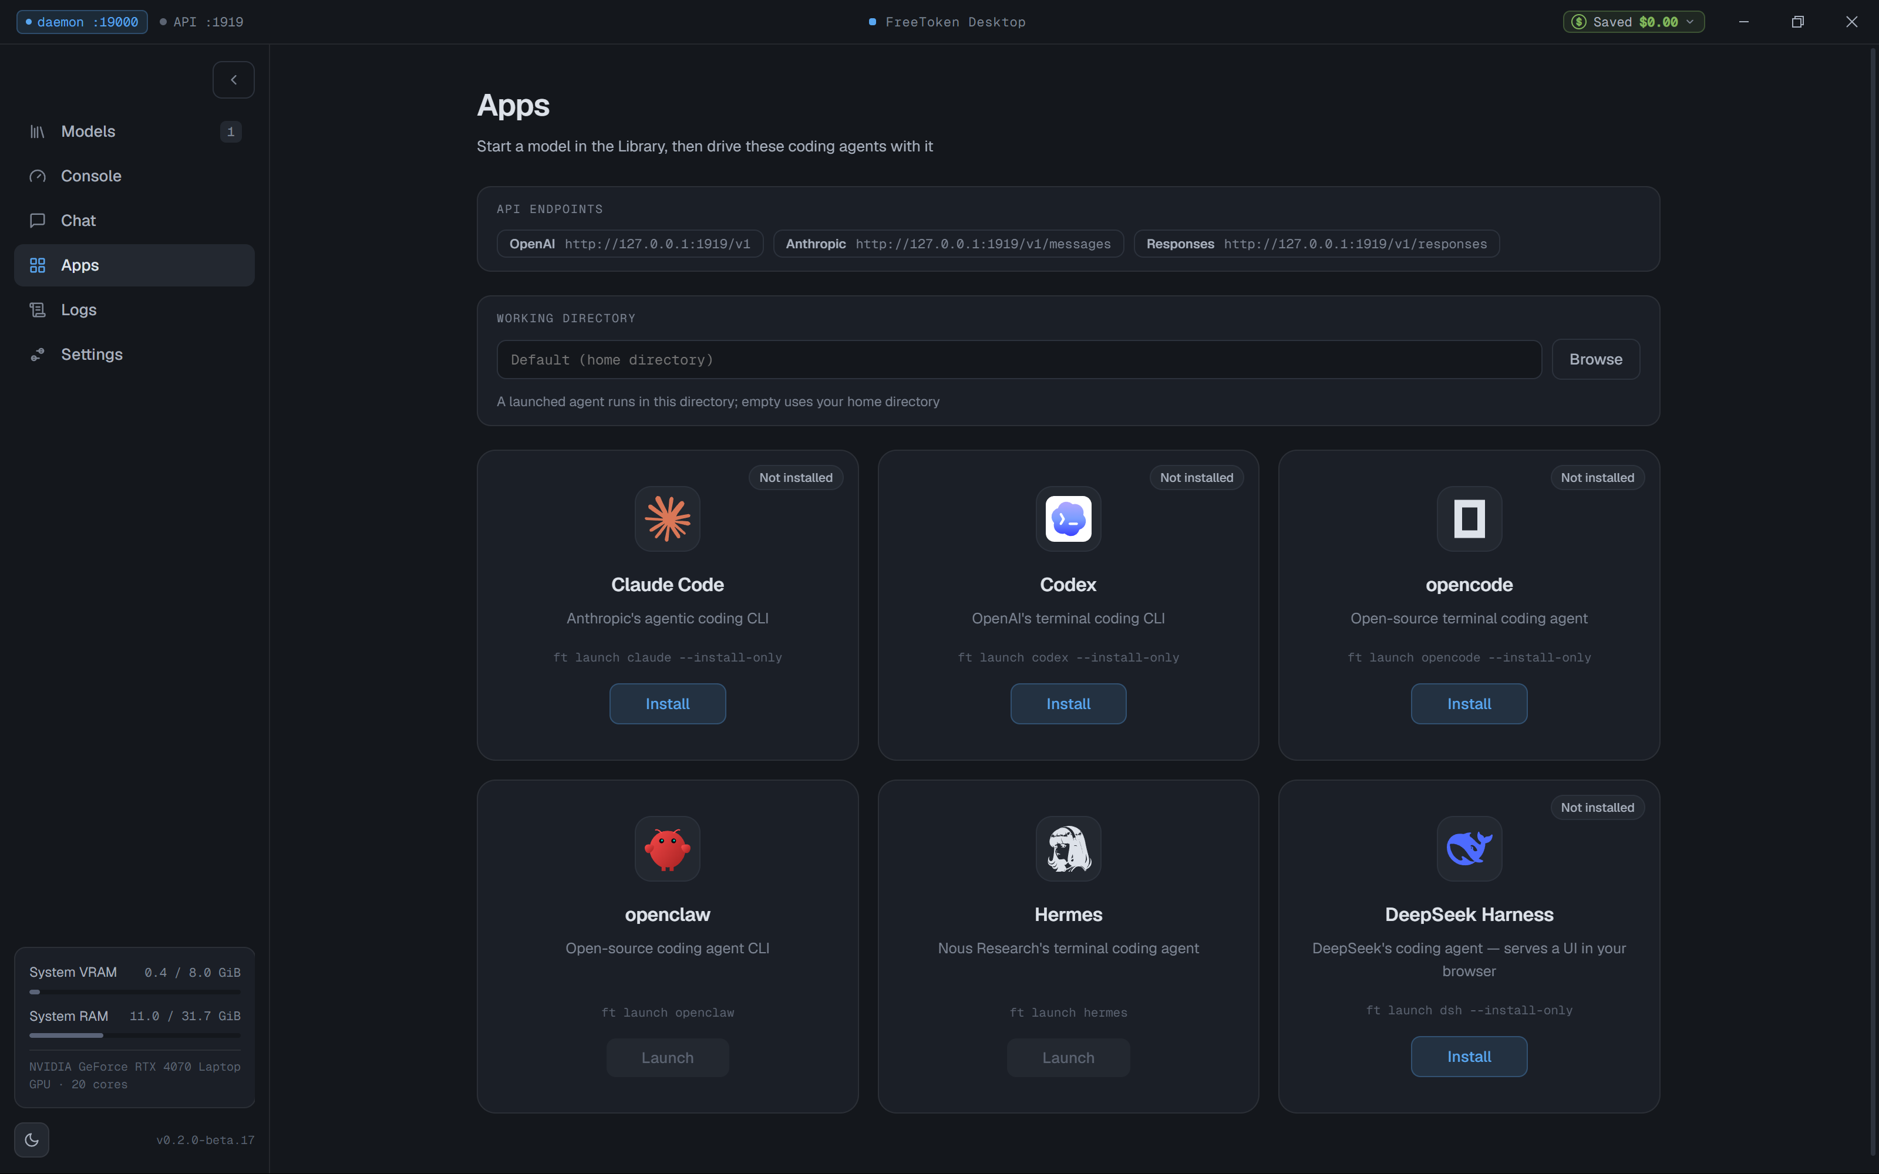Click the Console gauge icon

pyautogui.click(x=37, y=176)
